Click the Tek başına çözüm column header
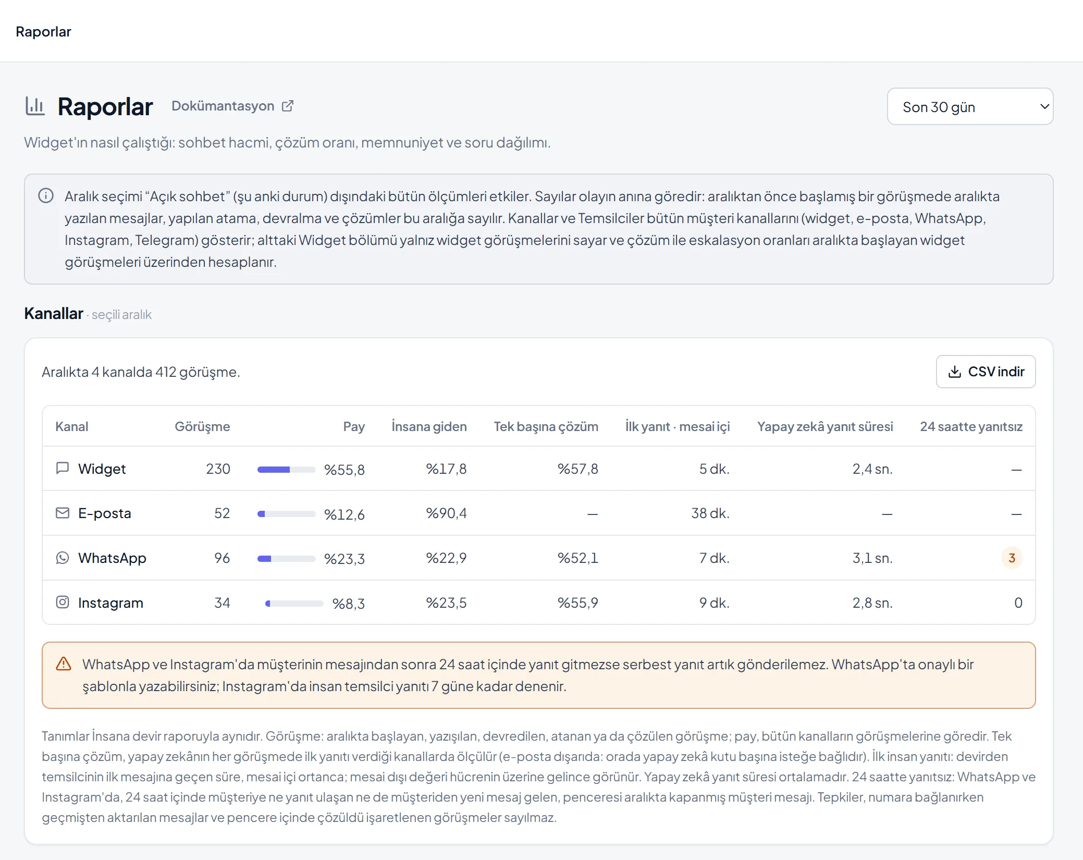The image size is (1083, 860). (546, 426)
